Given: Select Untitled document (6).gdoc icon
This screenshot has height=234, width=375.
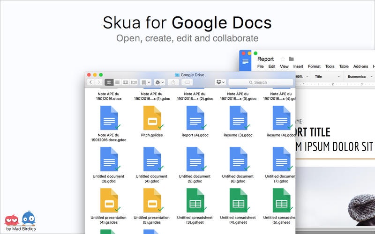Looking at the screenshot, I should pyautogui.click(x=238, y=159).
